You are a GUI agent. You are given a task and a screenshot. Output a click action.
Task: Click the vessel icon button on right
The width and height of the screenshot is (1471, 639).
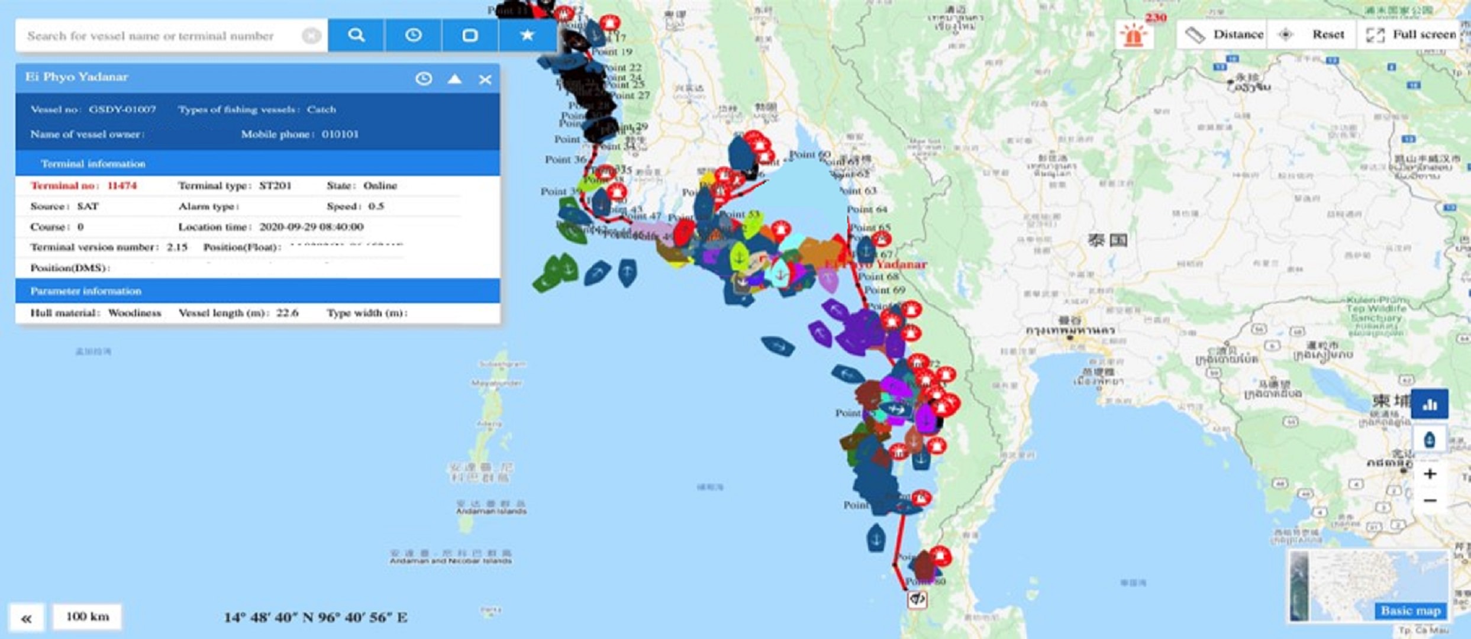[1430, 440]
